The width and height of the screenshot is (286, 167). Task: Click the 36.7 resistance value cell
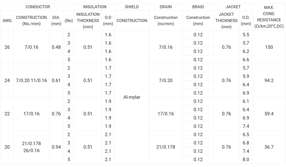tap(269, 147)
